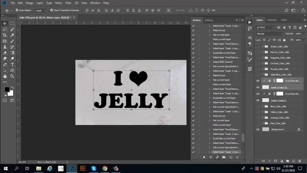Expand the Slate Blue_Color_Jello group
The image size is (307, 173).
pos(263,75)
